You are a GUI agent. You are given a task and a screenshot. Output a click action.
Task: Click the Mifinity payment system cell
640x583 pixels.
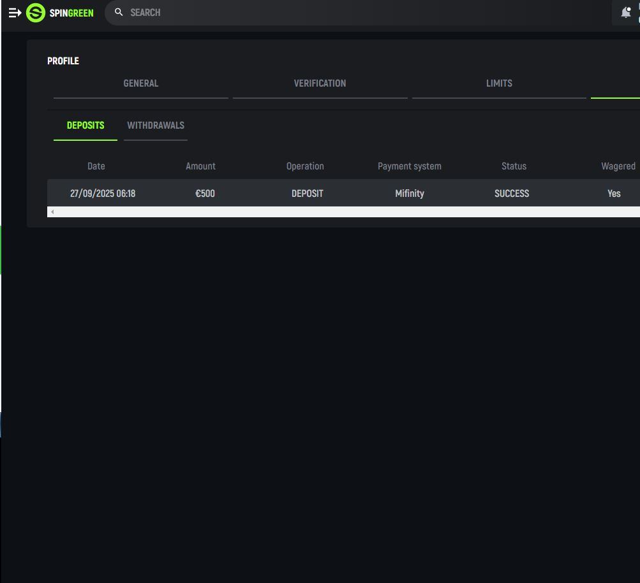coord(409,194)
